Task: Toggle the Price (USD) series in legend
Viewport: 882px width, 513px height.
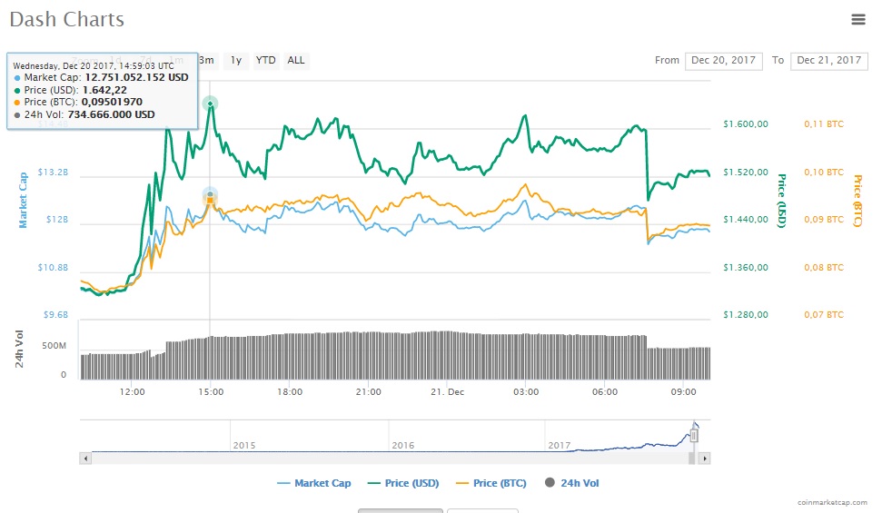Action: coord(403,483)
